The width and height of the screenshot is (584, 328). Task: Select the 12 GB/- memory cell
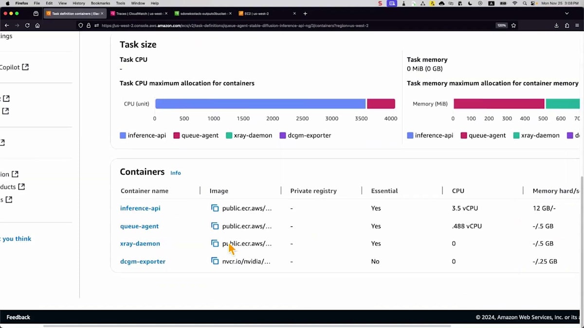(x=544, y=208)
